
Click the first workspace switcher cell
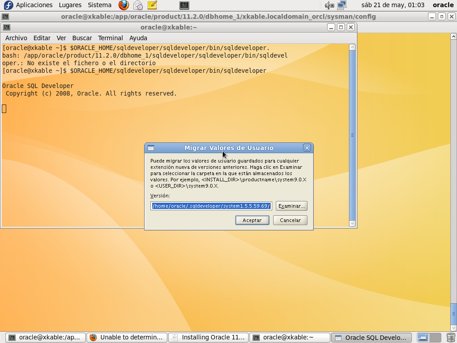(x=423, y=338)
